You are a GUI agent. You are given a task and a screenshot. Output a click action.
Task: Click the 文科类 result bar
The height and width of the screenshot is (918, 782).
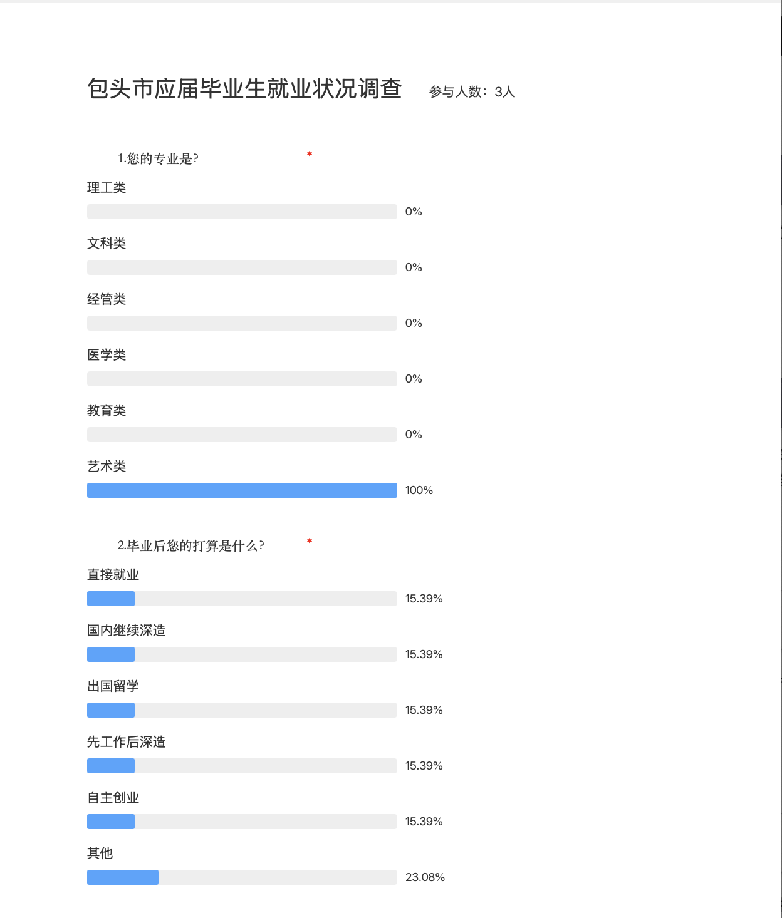242,267
